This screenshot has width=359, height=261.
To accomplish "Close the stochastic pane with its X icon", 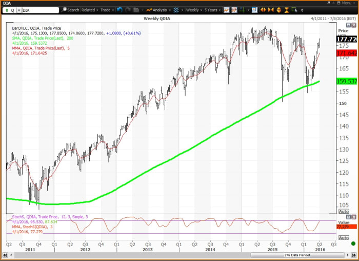I will pos(354,217).
